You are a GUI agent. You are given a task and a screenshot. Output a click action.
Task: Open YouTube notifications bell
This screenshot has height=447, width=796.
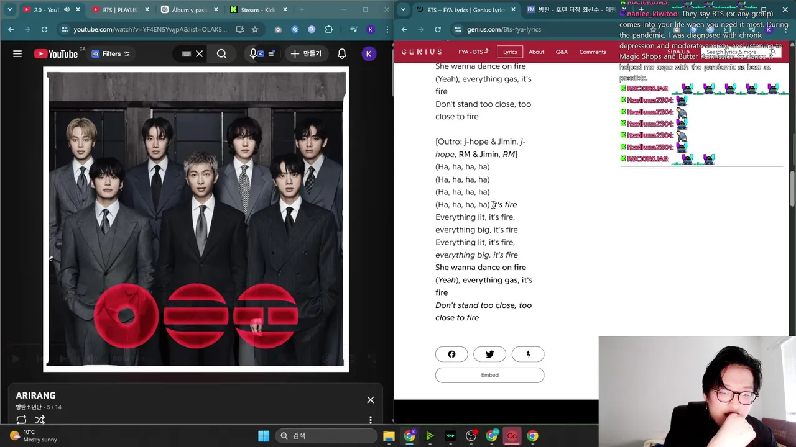(x=342, y=54)
